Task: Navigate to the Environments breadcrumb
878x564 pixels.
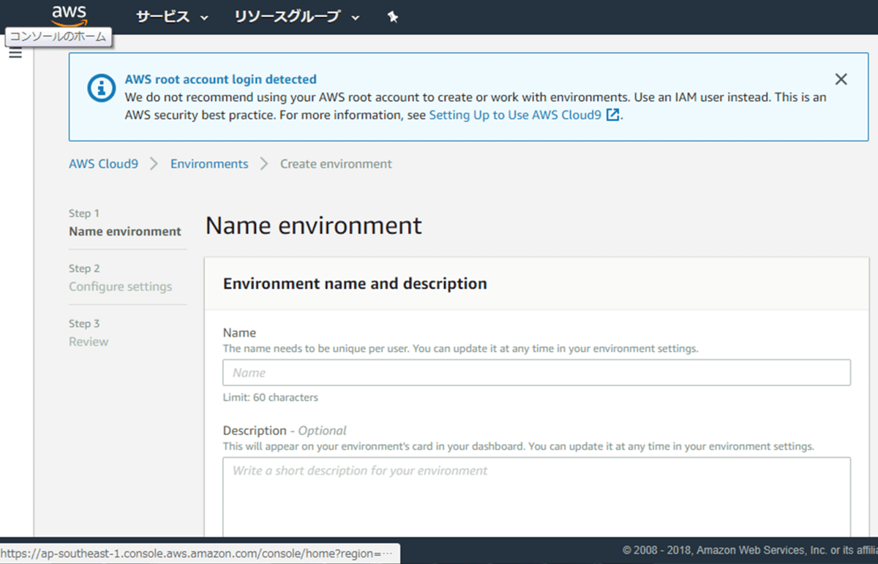Action: tap(209, 164)
